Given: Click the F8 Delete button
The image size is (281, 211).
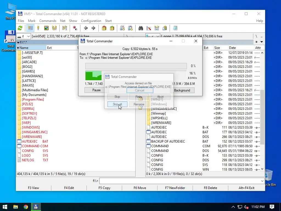Looking at the screenshot, I should 210,188.
